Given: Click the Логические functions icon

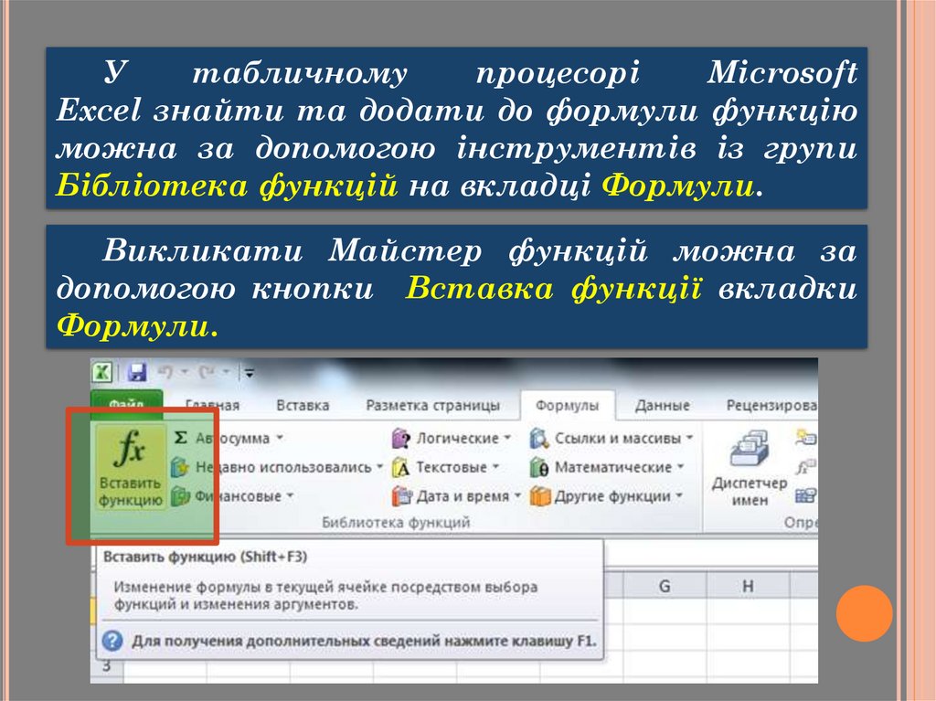Looking at the screenshot, I should (x=401, y=439).
